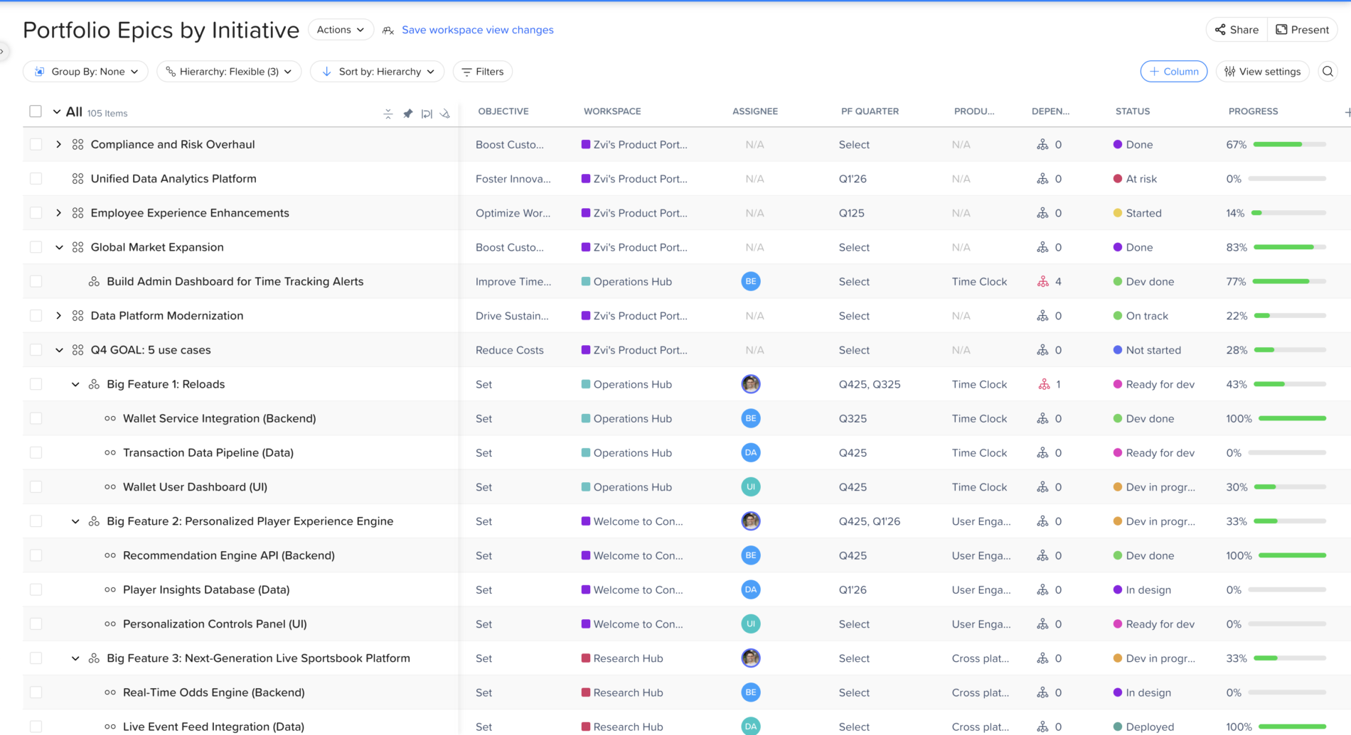The height and width of the screenshot is (735, 1351).
Task: Click the shared view icon beside Save link
Action: pyautogui.click(x=388, y=31)
